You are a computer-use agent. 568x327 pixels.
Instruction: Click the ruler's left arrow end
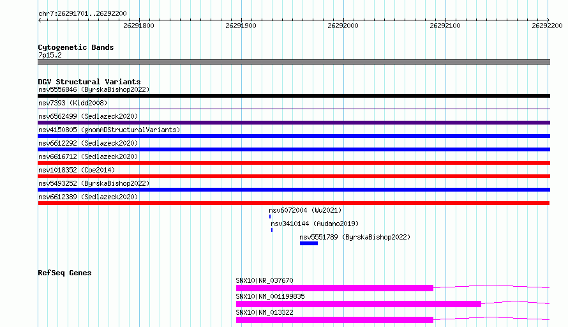(x=40, y=20)
